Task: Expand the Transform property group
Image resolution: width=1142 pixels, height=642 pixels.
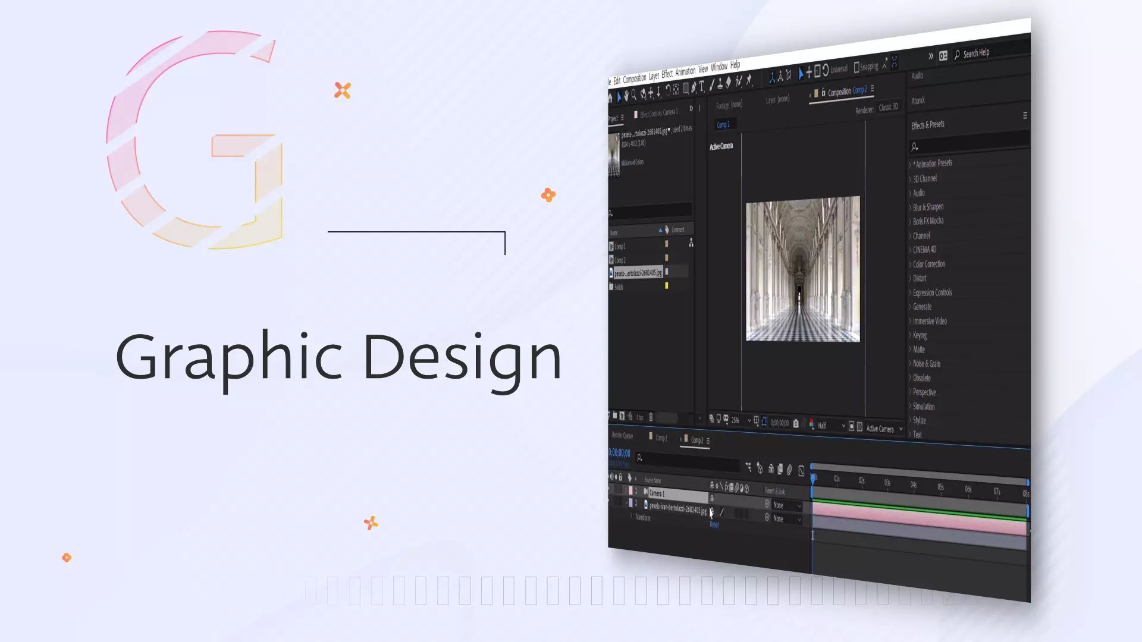Action: click(x=631, y=515)
